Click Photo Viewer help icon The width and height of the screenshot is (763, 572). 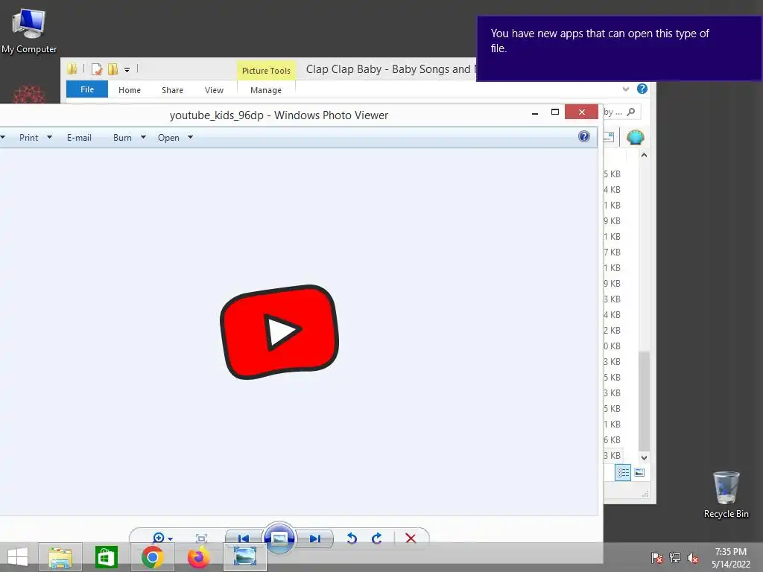[584, 137]
